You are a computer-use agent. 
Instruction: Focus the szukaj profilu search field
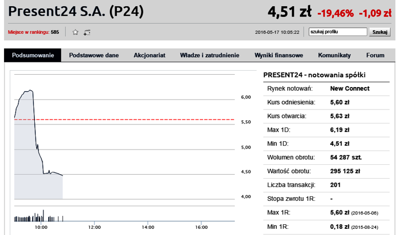pyautogui.click(x=338, y=32)
